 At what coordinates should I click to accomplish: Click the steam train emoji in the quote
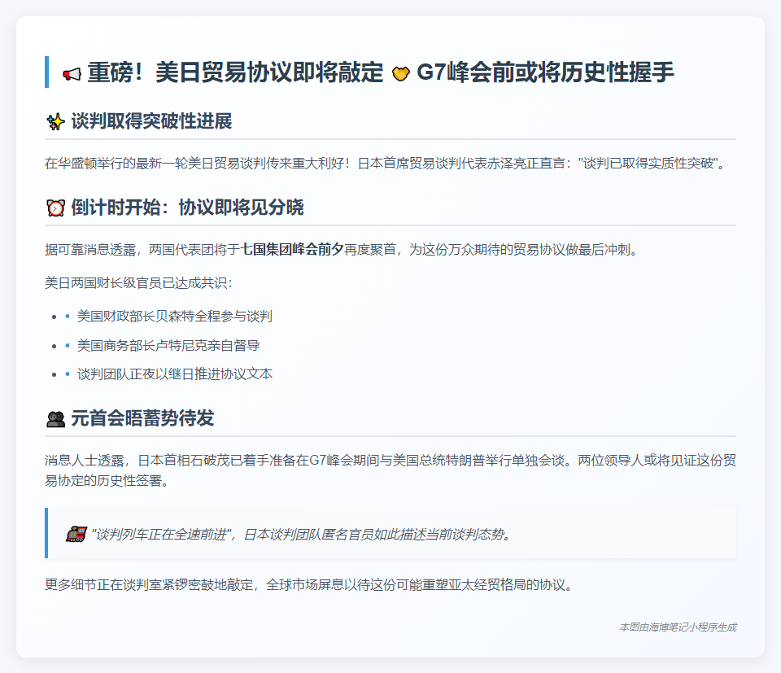coord(76,535)
